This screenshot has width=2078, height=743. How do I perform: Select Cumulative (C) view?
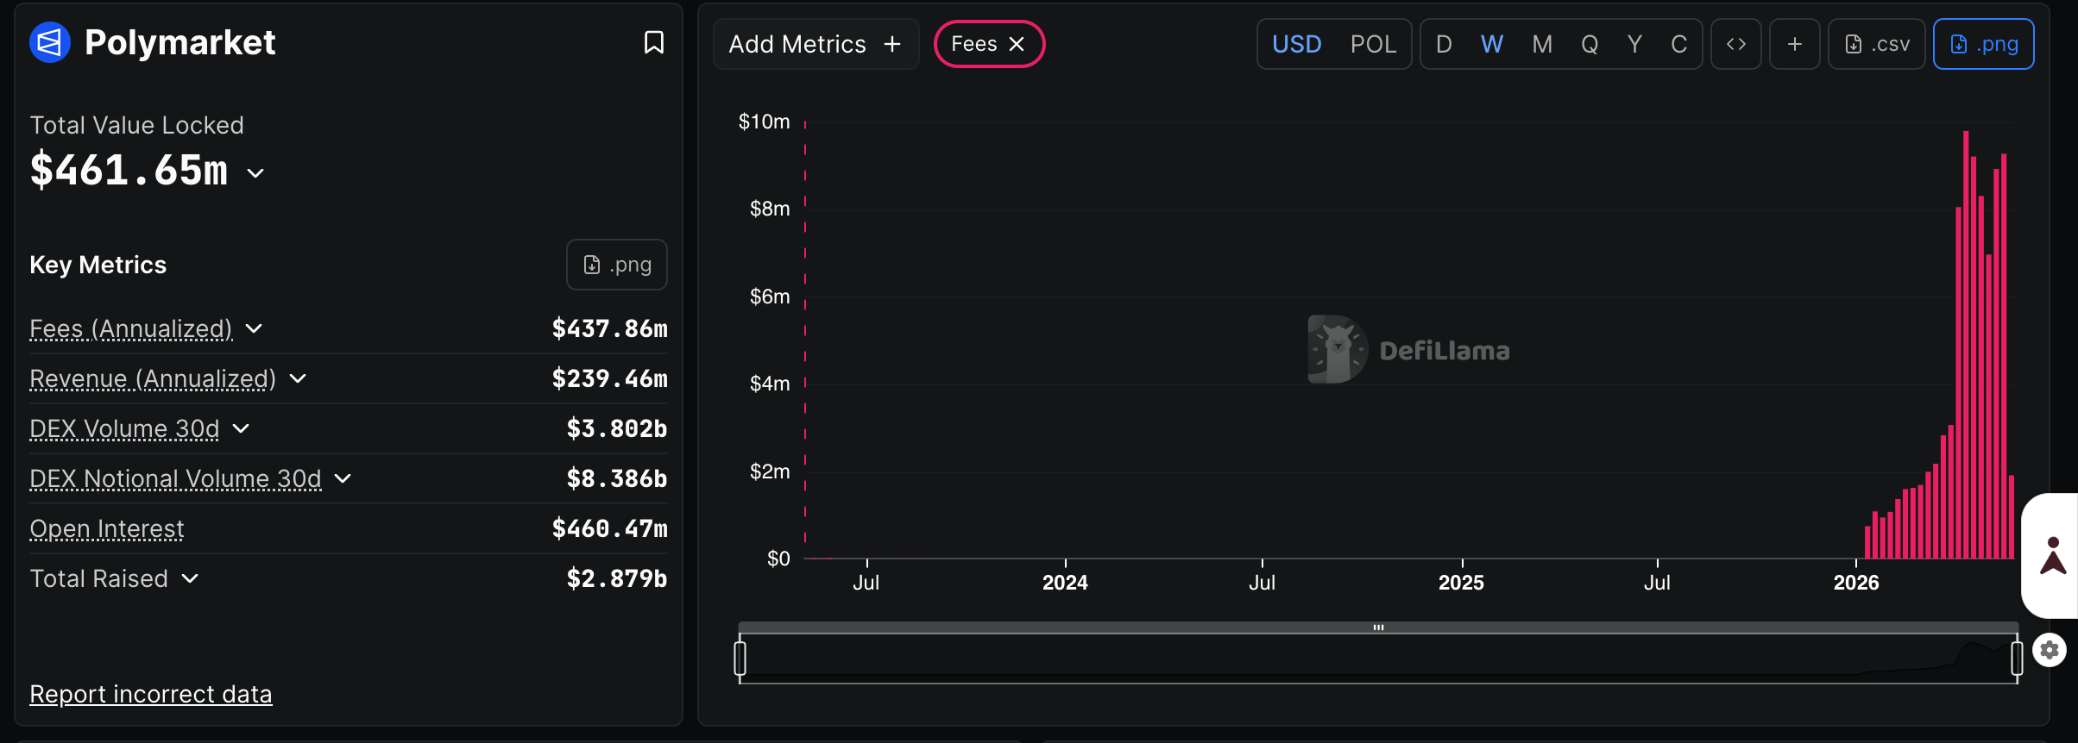[x=1678, y=44]
